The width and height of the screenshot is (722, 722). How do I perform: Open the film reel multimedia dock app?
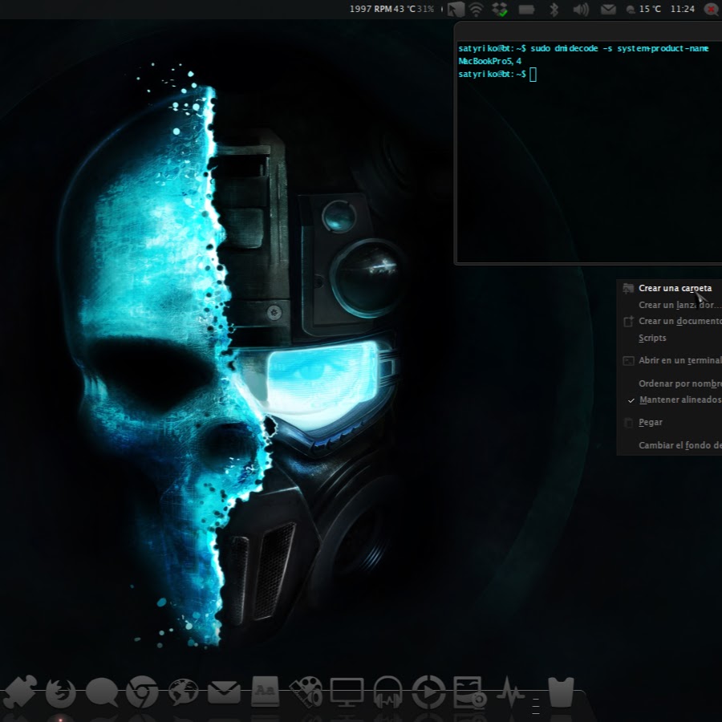[x=306, y=692]
